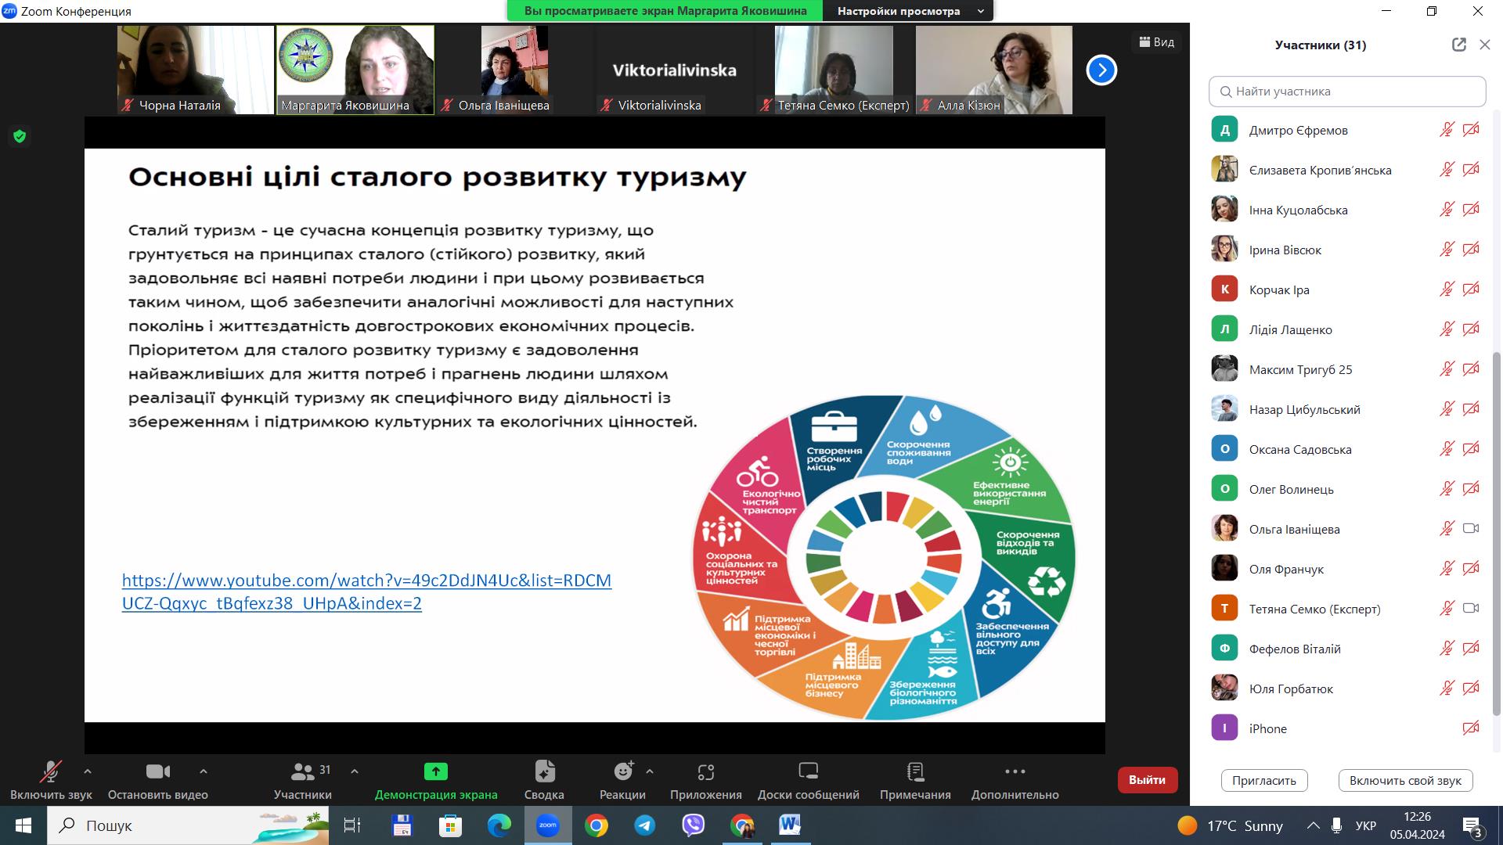Open the Дополнительно more menu
The width and height of the screenshot is (1503, 845).
[x=1015, y=772]
